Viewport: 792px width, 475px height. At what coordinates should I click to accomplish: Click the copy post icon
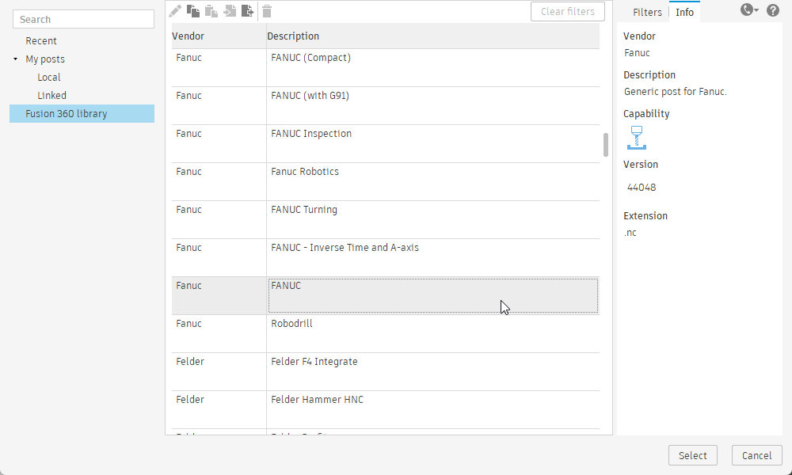193,11
